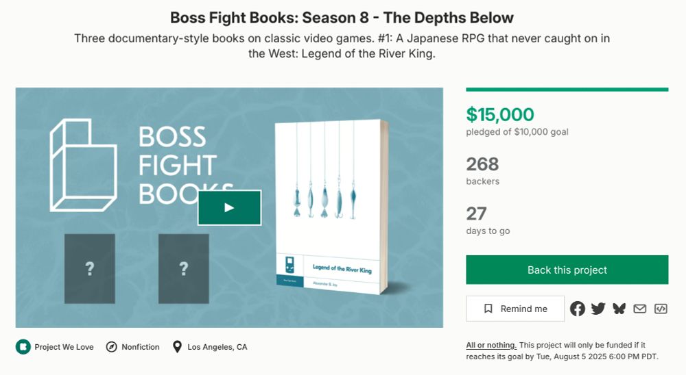
Task: Click the first mystery book placeholder
Action: [90, 269]
